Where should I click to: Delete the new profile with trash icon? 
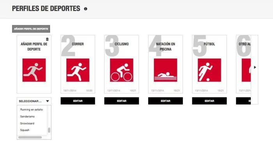pyautogui.click(x=47, y=39)
